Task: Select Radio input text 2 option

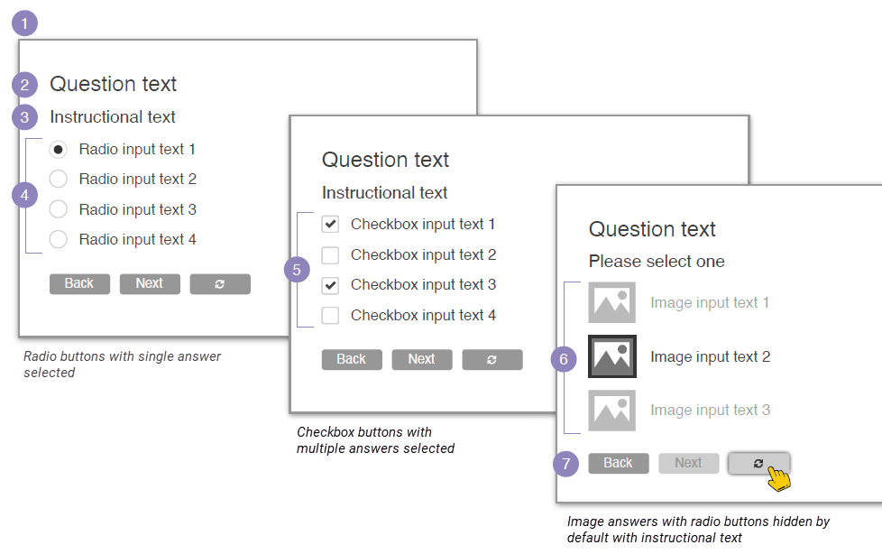Action: point(59,180)
